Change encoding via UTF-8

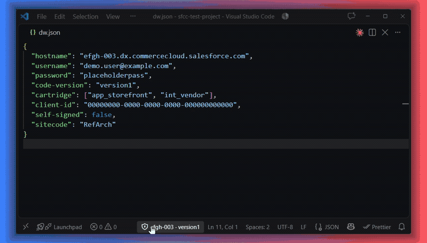click(285, 227)
